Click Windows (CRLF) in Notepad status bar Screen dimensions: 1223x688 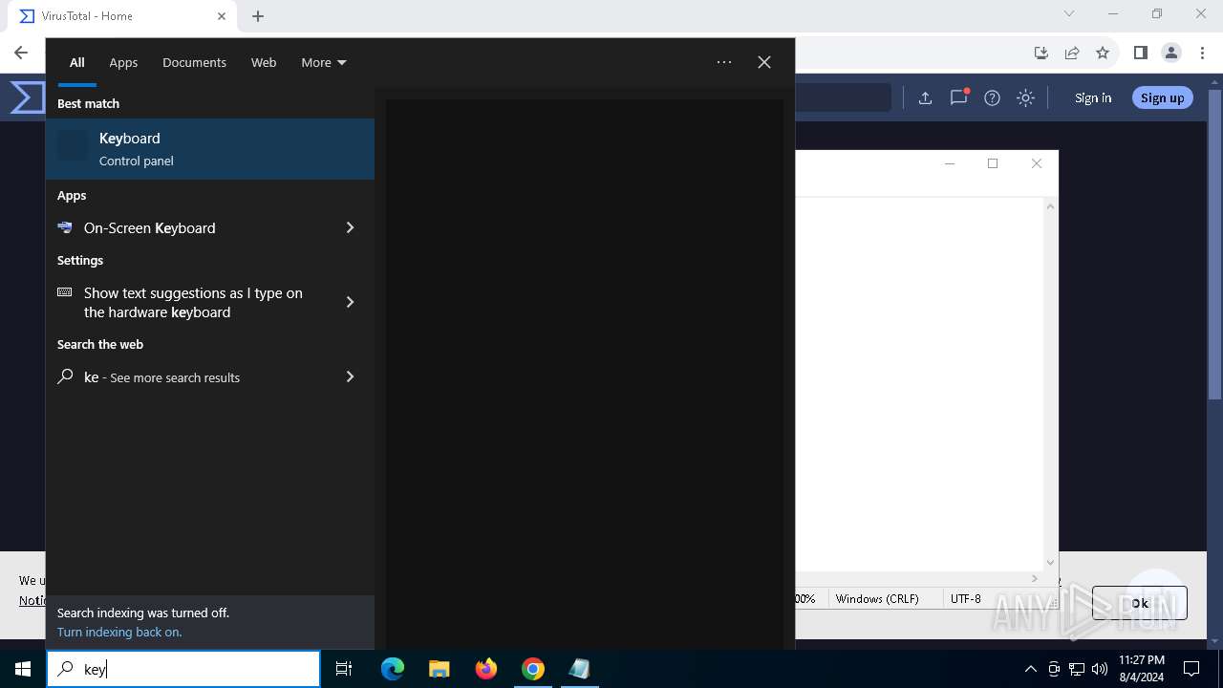(x=877, y=598)
